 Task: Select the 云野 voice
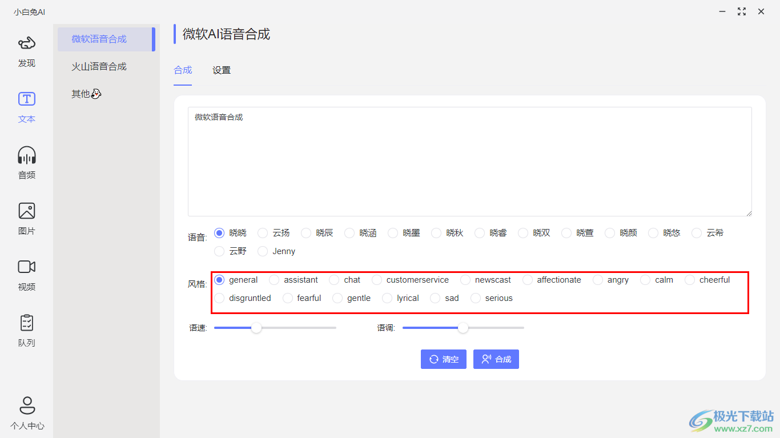click(x=231, y=251)
